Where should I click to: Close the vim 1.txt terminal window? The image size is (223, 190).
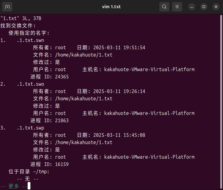pos(216,6)
